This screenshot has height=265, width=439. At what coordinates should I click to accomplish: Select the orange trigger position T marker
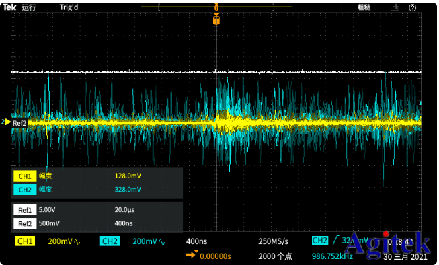[x=216, y=20]
